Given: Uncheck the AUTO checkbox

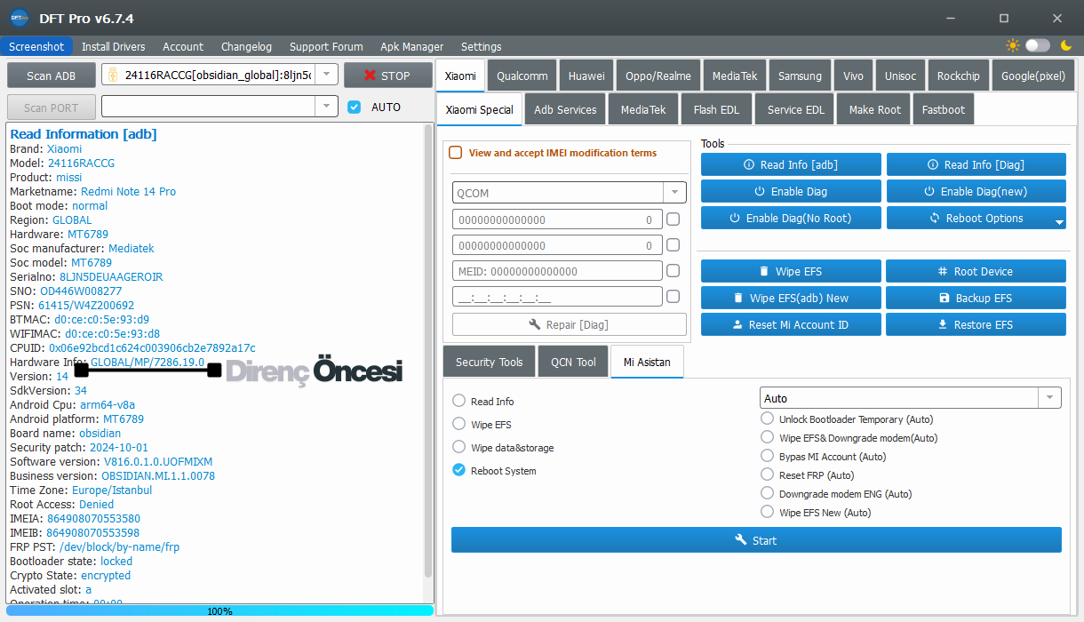Looking at the screenshot, I should coord(355,107).
